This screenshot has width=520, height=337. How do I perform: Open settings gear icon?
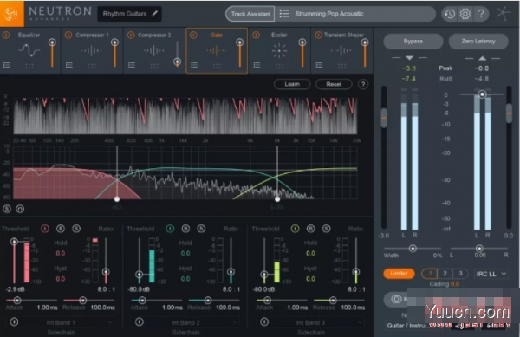(465, 14)
